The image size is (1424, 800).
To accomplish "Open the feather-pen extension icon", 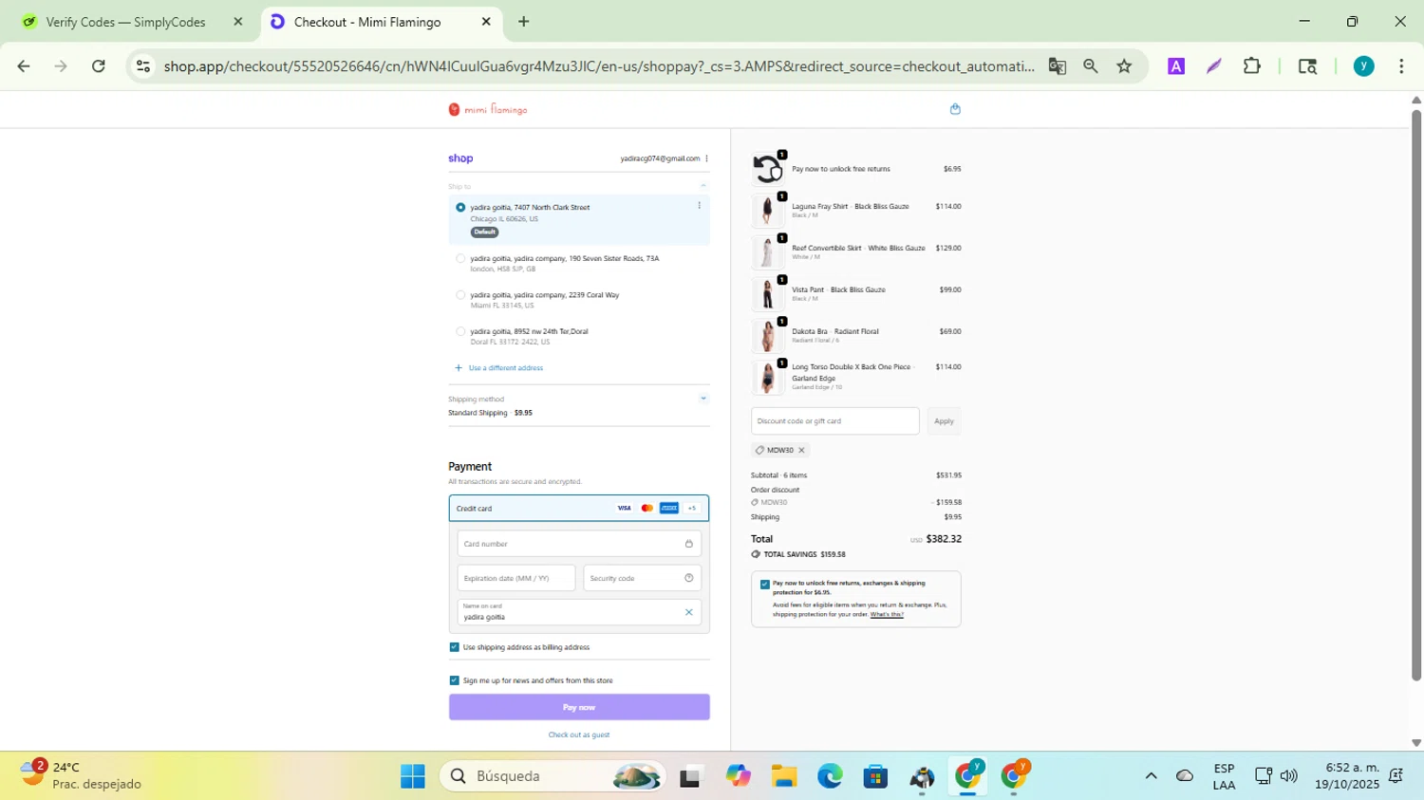I will [x=1214, y=66].
